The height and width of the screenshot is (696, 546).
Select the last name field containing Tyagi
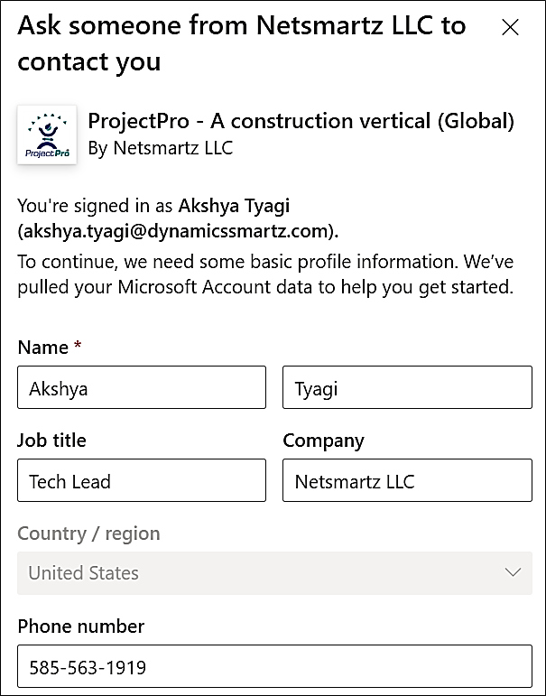407,387
